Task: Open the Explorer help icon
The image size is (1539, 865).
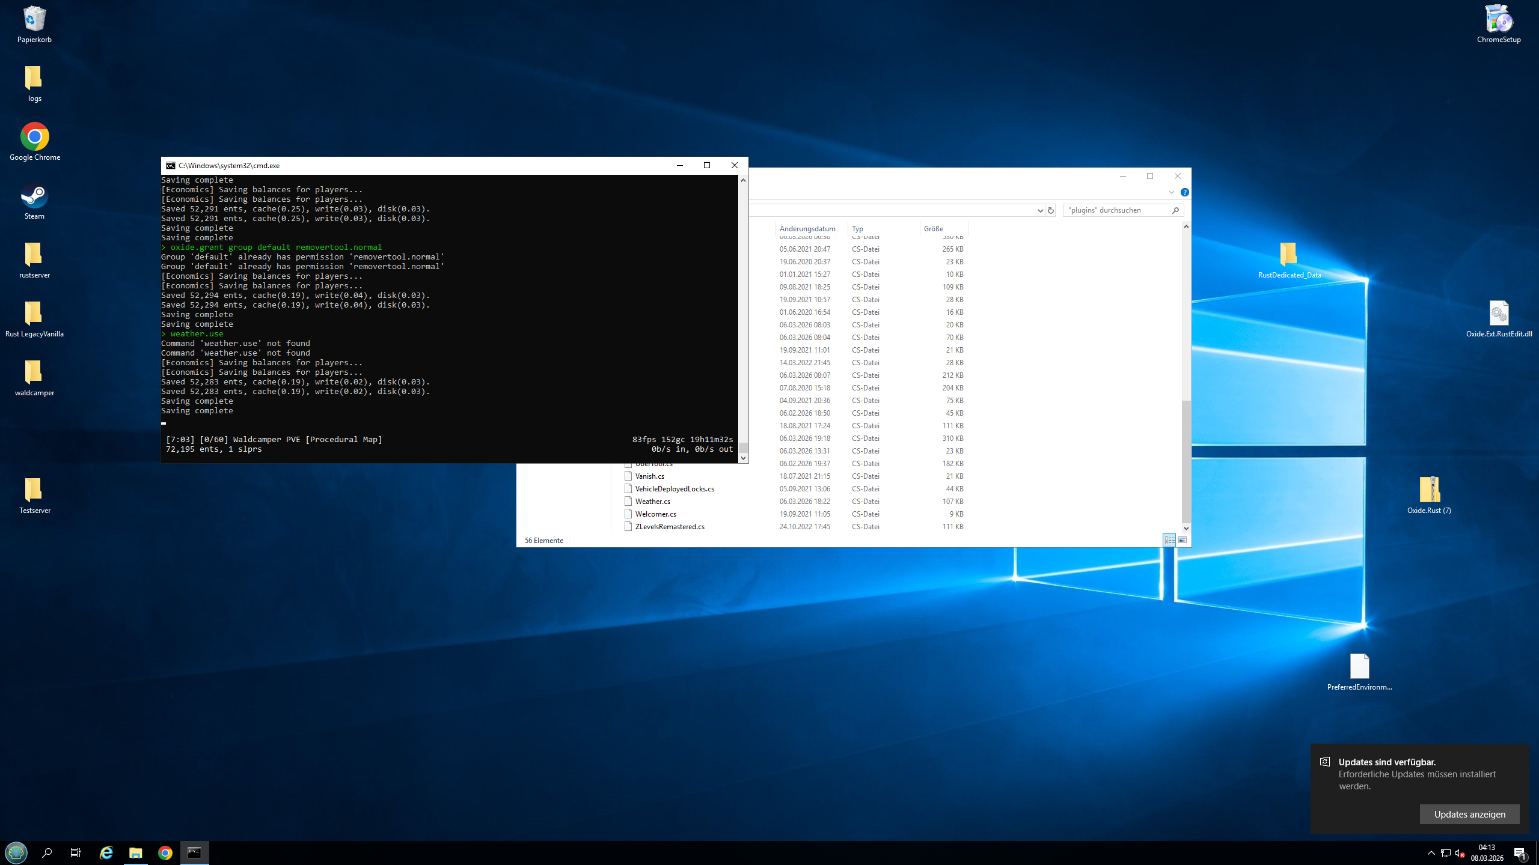Action: pyautogui.click(x=1184, y=192)
